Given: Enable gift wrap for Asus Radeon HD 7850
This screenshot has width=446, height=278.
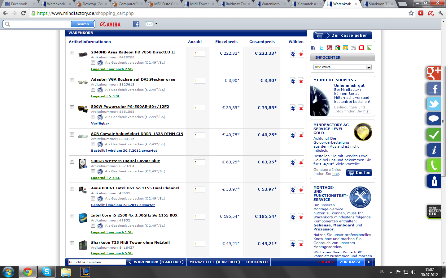Looking at the screenshot, I should coord(93,62).
